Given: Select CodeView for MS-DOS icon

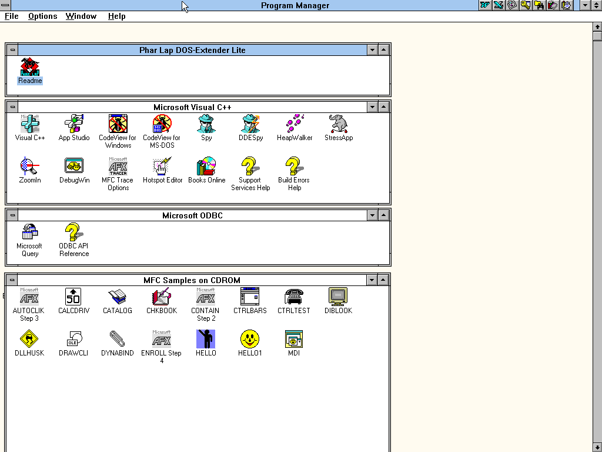Looking at the screenshot, I should [x=162, y=124].
